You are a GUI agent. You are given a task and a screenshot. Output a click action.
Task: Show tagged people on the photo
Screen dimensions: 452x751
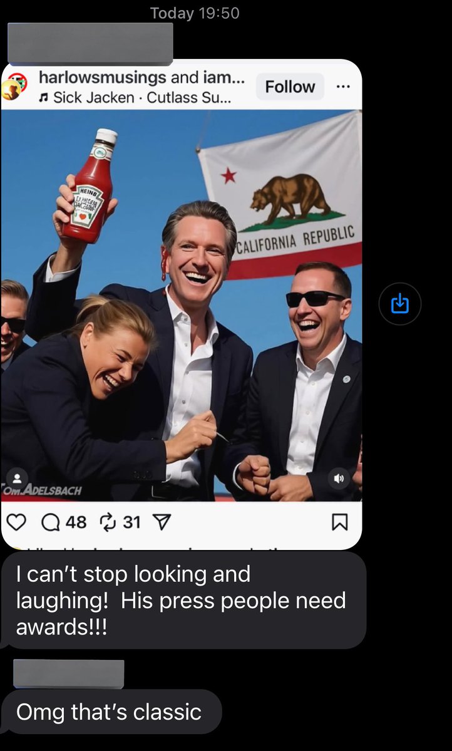pyautogui.click(x=18, y=477)
